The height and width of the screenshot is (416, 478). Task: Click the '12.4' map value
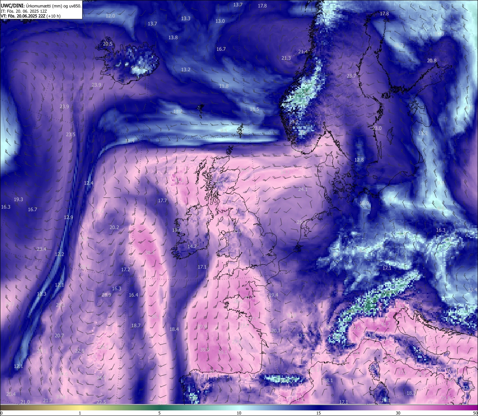[x=89, y=183]
